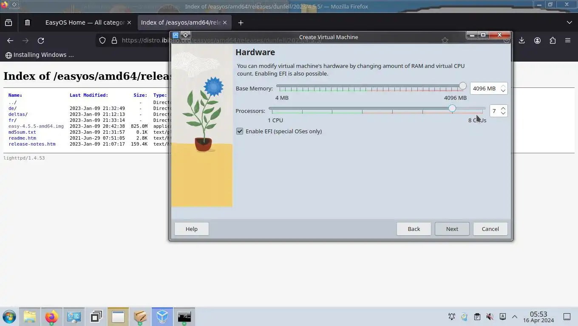This screenshot has height=326, width=578.
Task: Decrease processor count with down arrow
Action: (503, 113)
